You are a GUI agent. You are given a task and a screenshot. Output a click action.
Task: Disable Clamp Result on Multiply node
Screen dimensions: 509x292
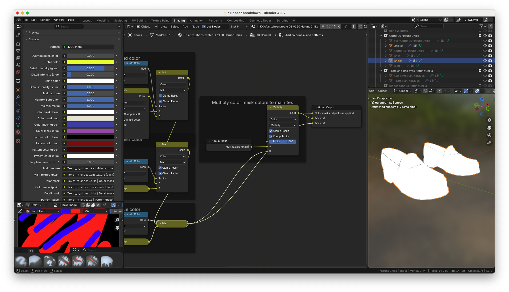271,131
